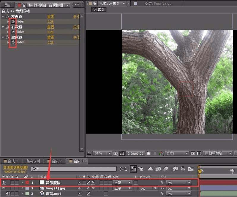Click the stopwatch for 左声道 Slider
Image resolution: width=237 pixels, height=197 pixels.
13,21
